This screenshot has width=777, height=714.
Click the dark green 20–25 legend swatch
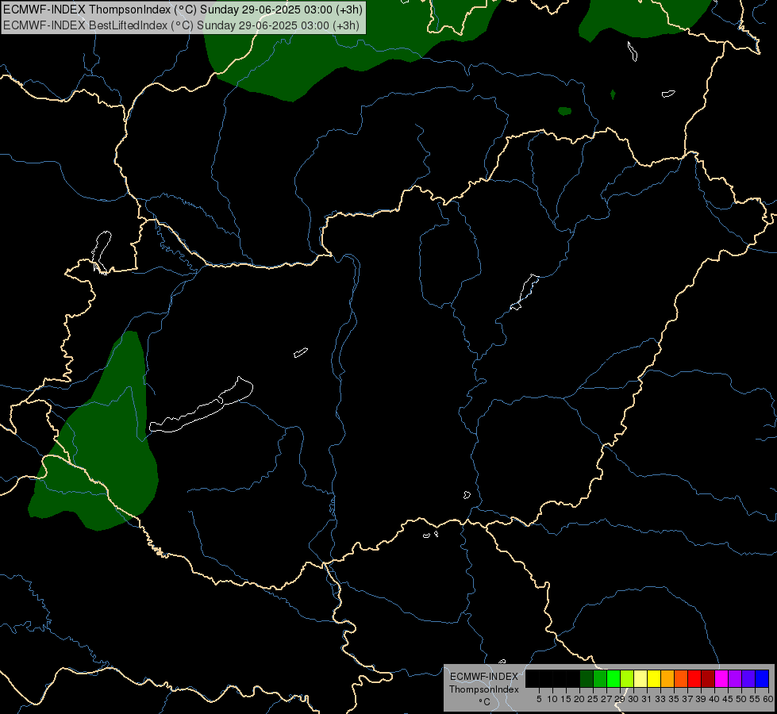coord(587,678)
